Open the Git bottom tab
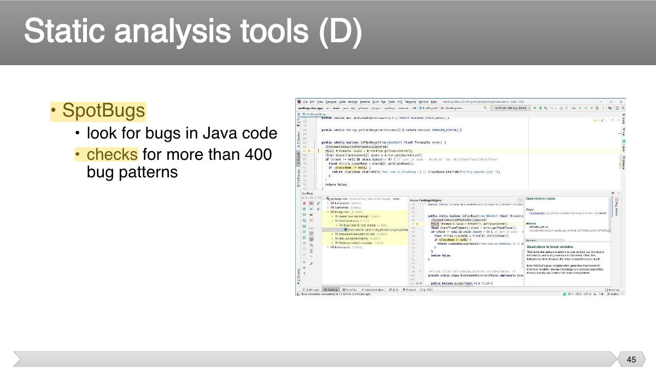 (x=394, y=290)
